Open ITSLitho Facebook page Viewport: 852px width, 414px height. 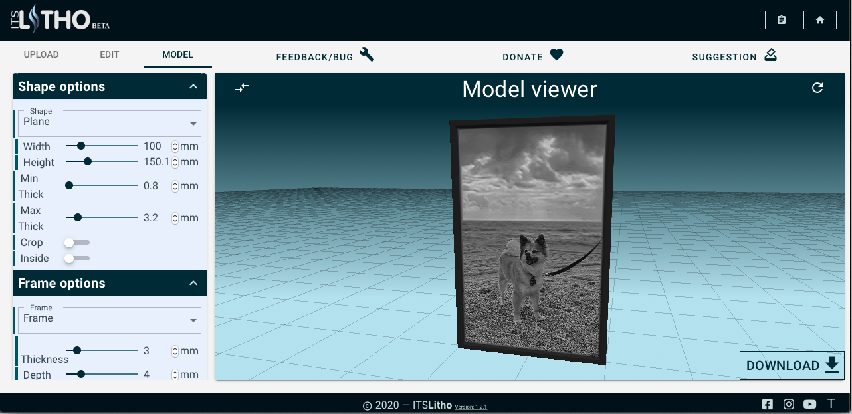768,404
